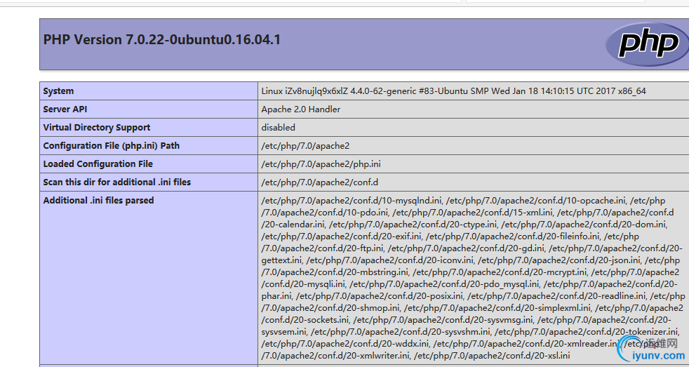The image size is (689, 367).
Task: Select the disabled value for Virtual Directory Support
Action: point(278,128)
